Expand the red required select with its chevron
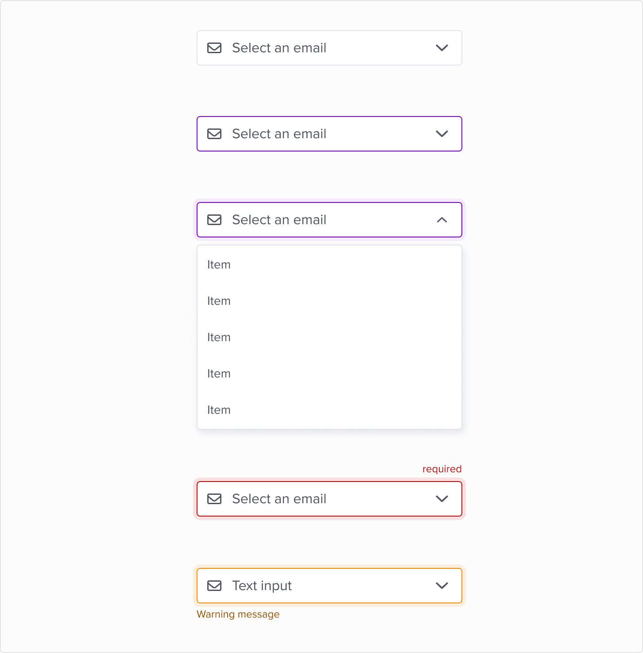The height and width of the screenshot is (653, 643). pyautogui.click(x=442, y=499)
